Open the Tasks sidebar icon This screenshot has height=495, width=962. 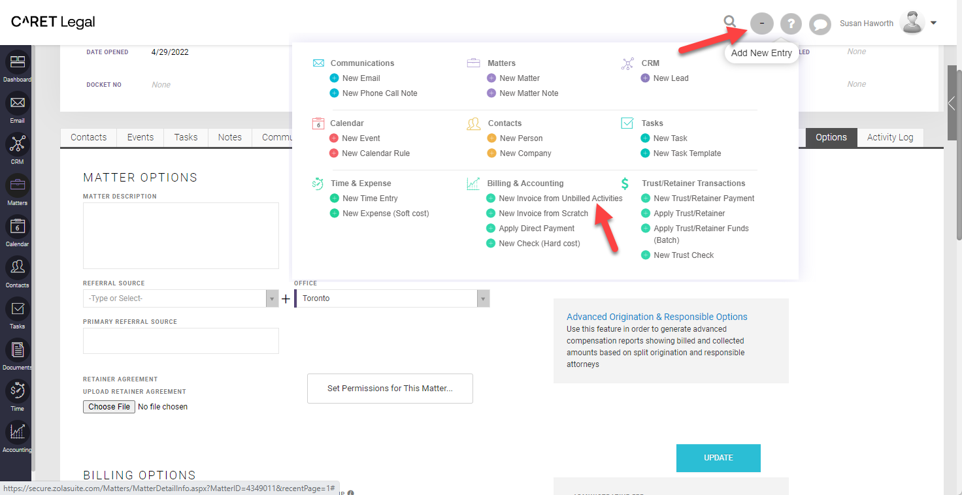(x=18, y=309)
